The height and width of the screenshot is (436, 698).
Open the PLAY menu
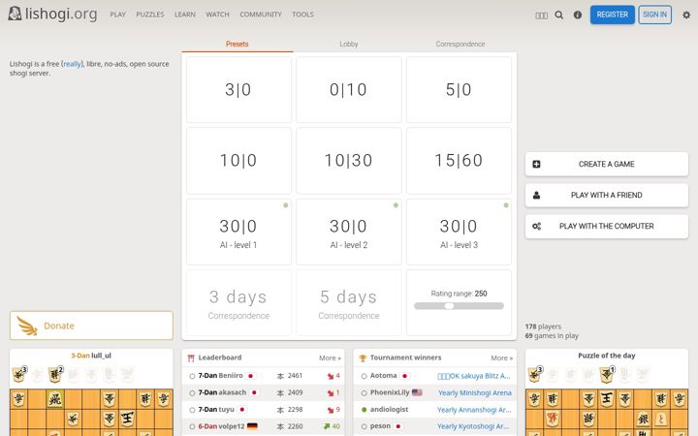click(117, 15)
